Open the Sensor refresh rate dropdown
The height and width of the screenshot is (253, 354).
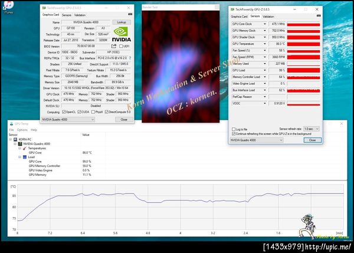pyautogui.click(x=312, y=129)
